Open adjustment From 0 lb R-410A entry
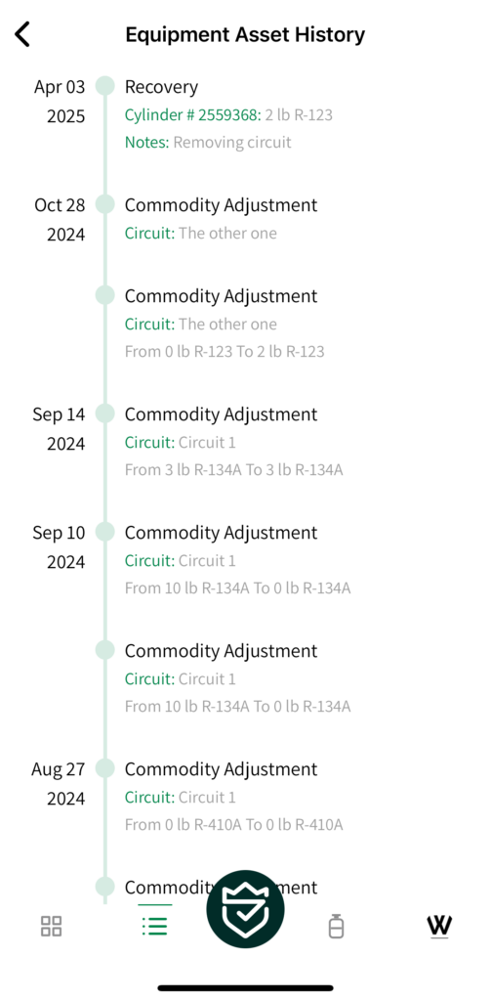The image size is (491, 1001). click(234, 797)
